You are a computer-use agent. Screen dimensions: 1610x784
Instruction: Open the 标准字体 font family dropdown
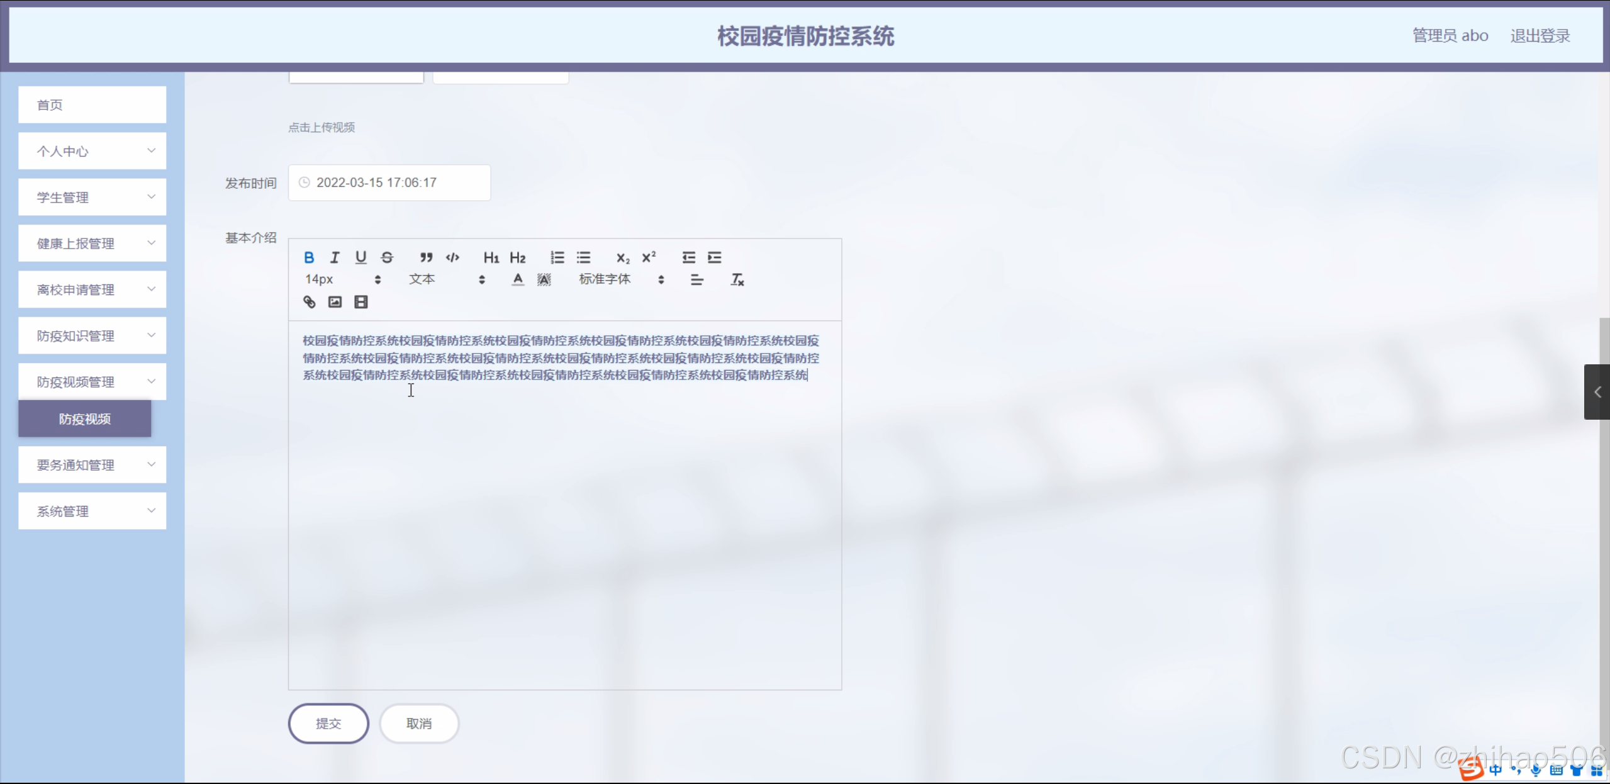621,279
